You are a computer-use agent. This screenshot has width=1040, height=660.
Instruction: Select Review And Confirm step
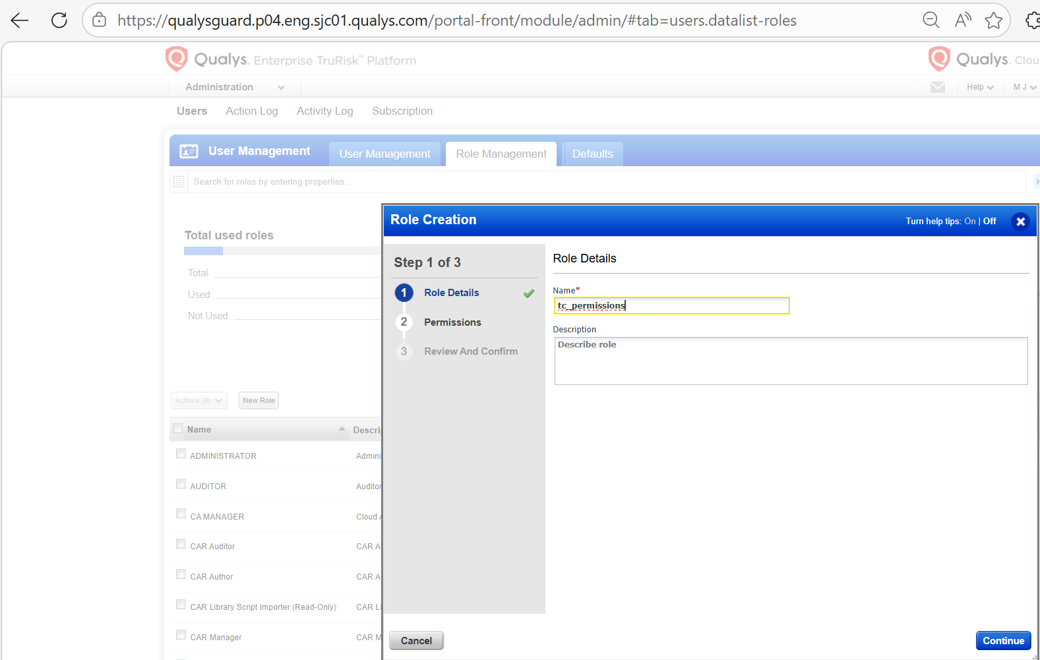tap(471, 351)
